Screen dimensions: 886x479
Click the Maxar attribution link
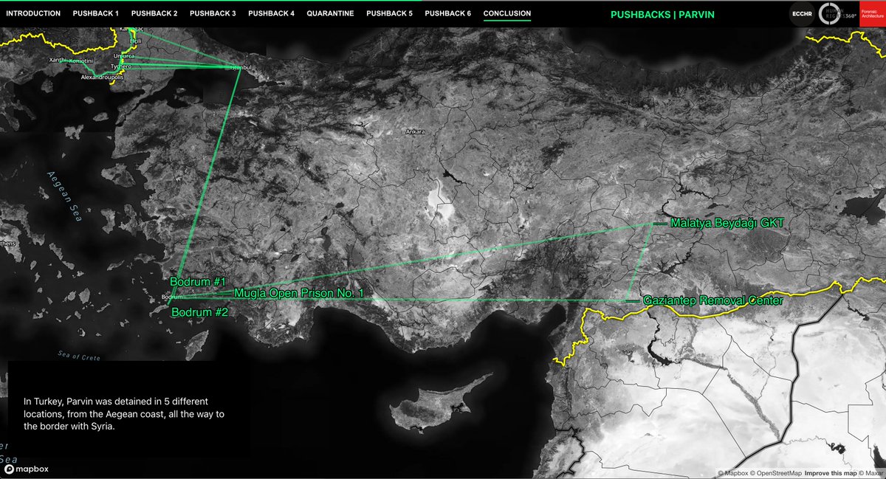pyautogui.click(x=870, y=473)
